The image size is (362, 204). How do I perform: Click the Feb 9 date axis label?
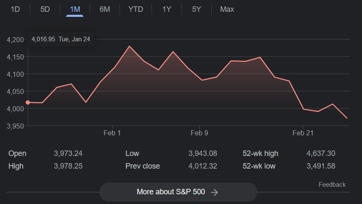[199, 133]
